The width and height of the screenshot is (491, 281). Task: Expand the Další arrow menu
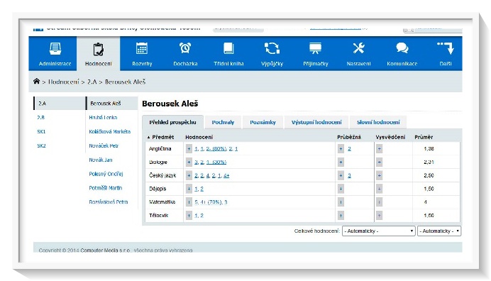point(446,48)
